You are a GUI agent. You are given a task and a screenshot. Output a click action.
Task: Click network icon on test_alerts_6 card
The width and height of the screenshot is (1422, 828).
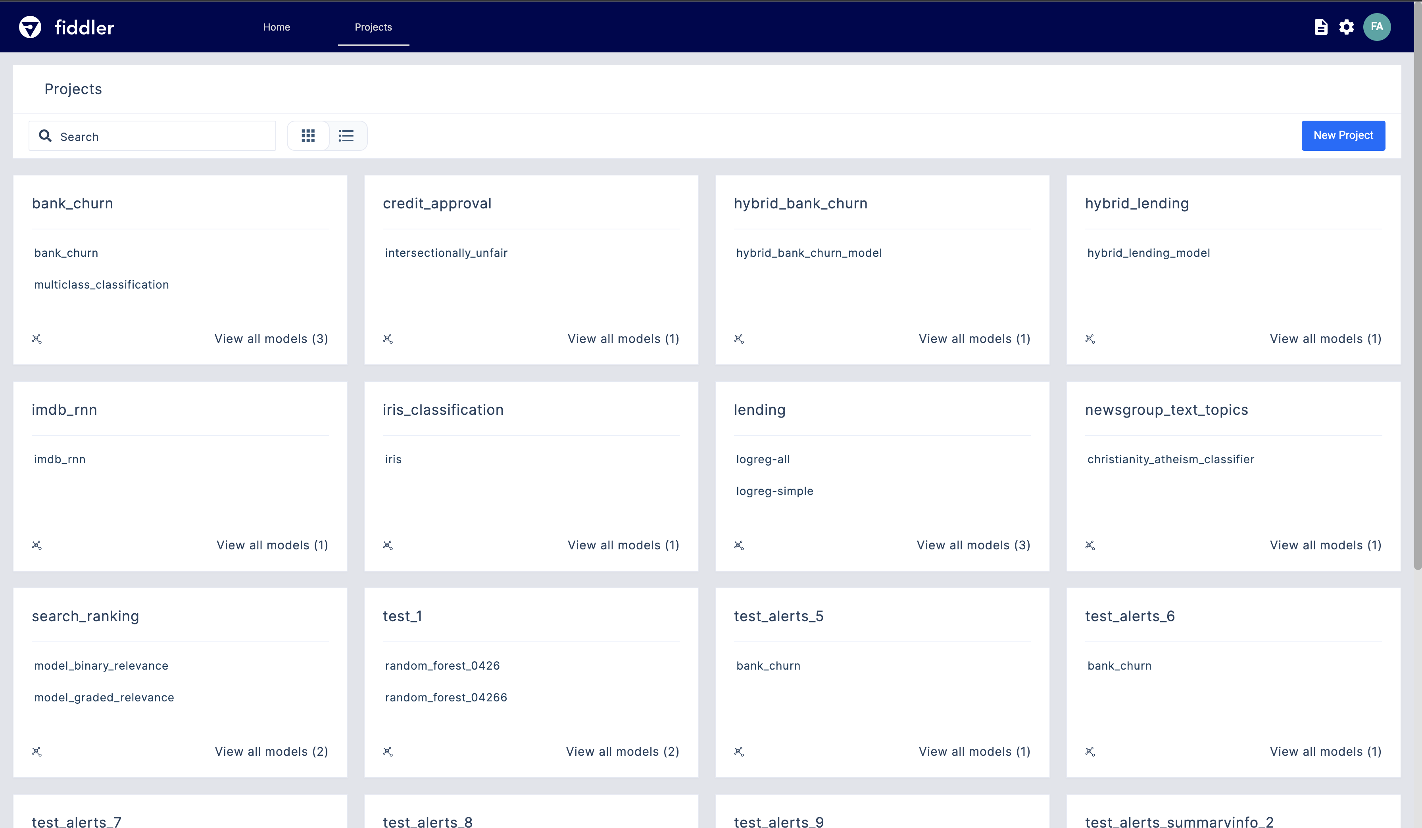[x=1090, y=752]
